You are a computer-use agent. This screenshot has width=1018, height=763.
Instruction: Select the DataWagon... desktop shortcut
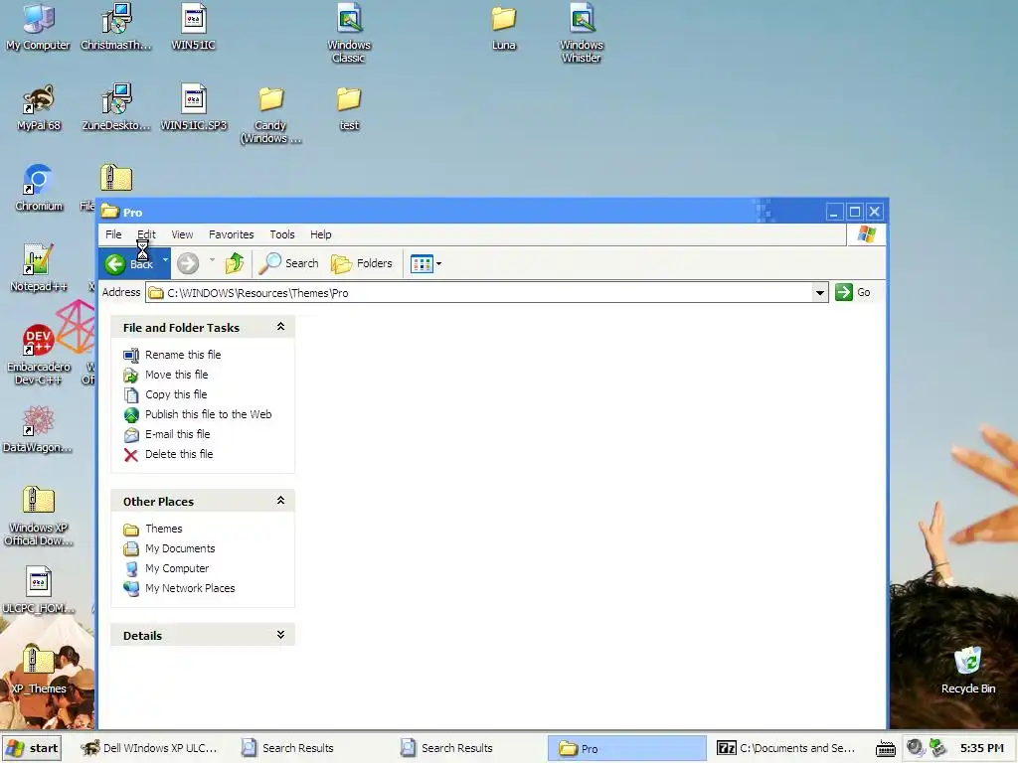[x=39, y=430]
